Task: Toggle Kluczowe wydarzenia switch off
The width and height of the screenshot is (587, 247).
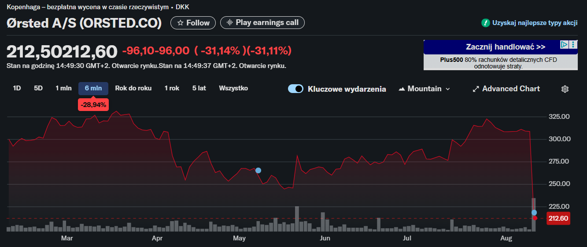Action: [x=295, y=89]
